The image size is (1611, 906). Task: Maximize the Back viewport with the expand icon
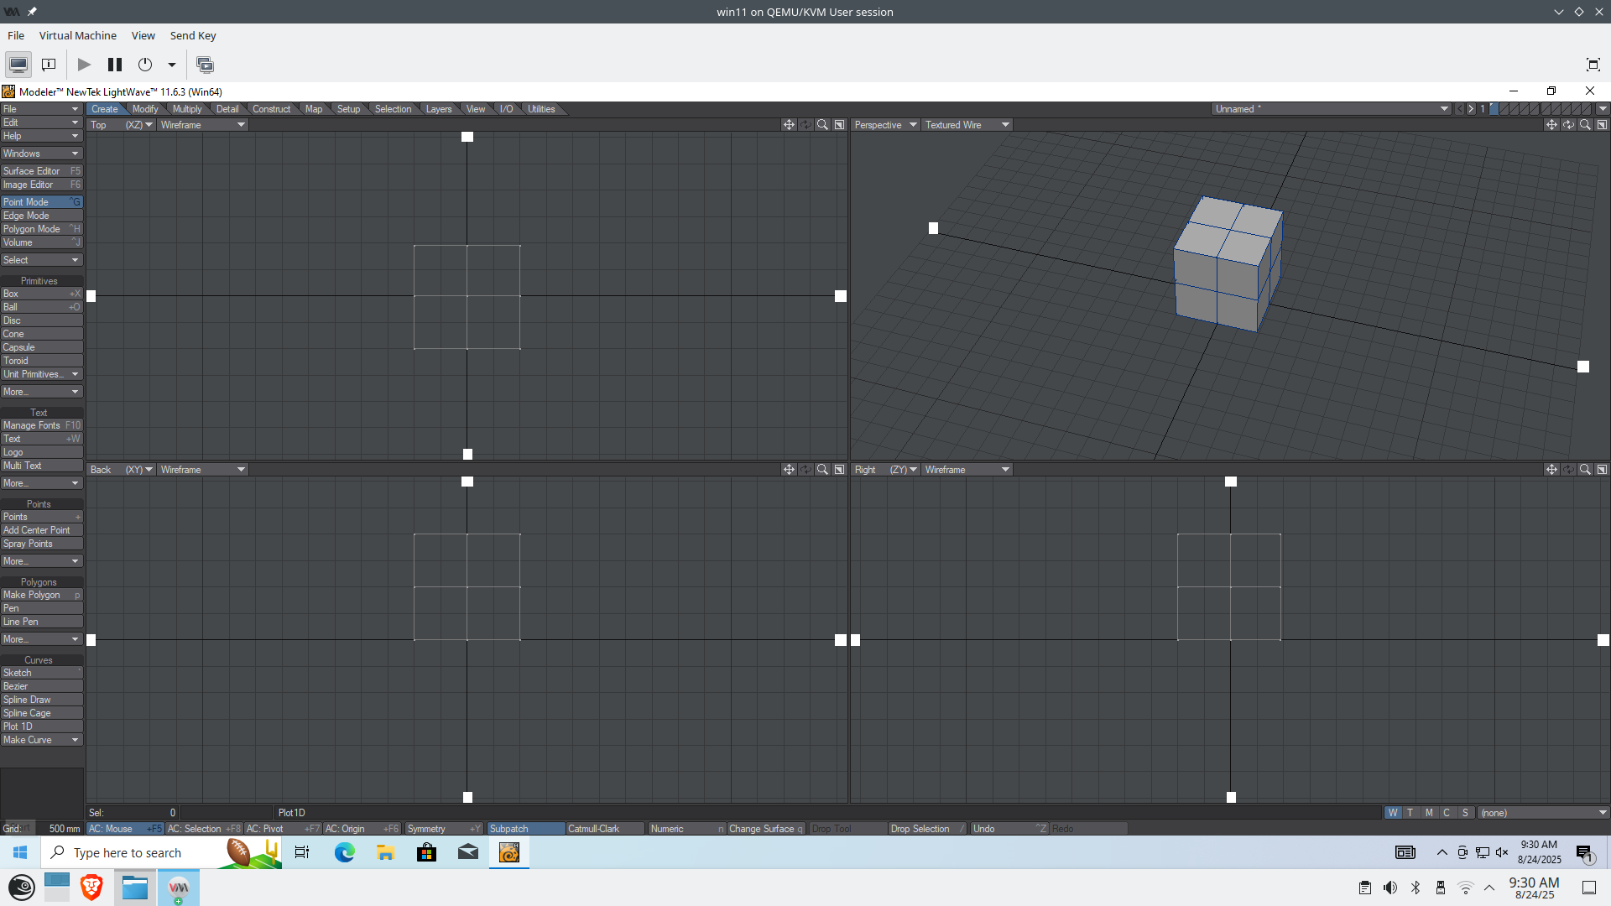(839, 470)
